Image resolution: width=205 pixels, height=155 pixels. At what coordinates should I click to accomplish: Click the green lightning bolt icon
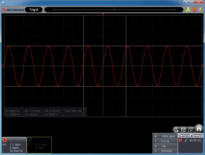(x=200, y=9)
